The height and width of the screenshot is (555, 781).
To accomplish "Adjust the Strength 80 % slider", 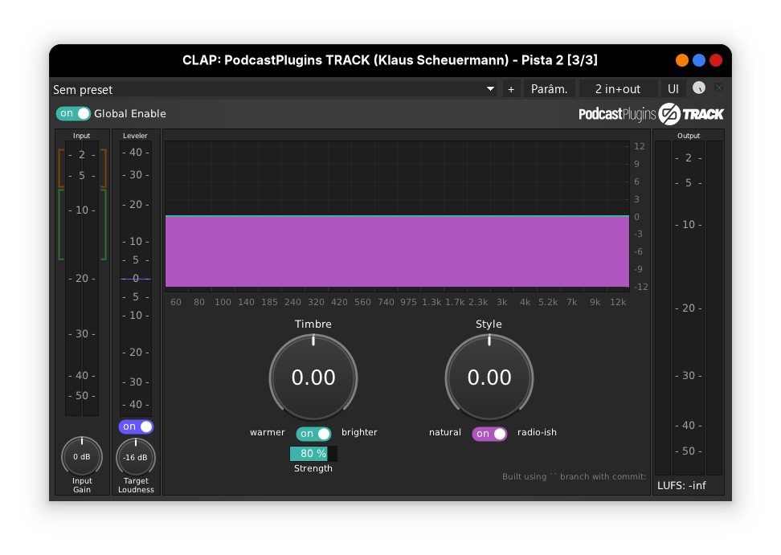I will click(313, 454).
